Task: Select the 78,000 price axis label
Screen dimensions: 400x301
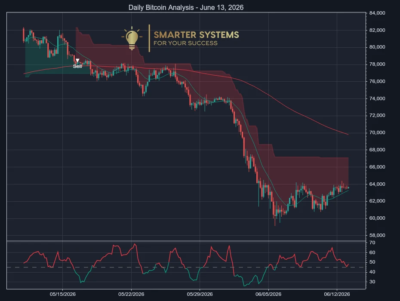Action: tap(377, 64)
